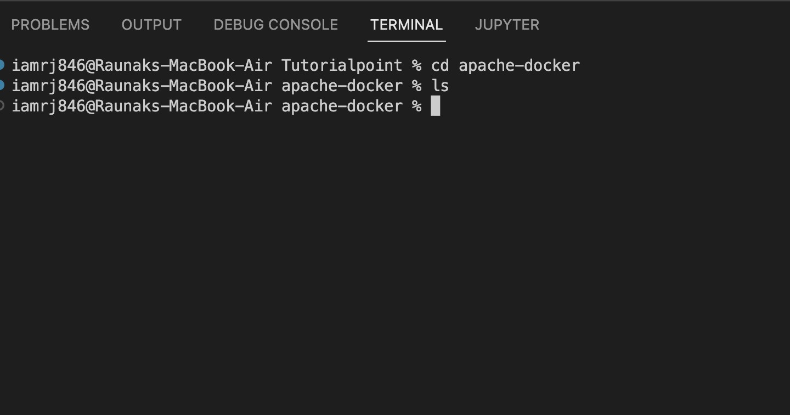Click the blue command decoration beside the cd command
The width and height of the screenshot is (790, 415).
tap(3, 65)
